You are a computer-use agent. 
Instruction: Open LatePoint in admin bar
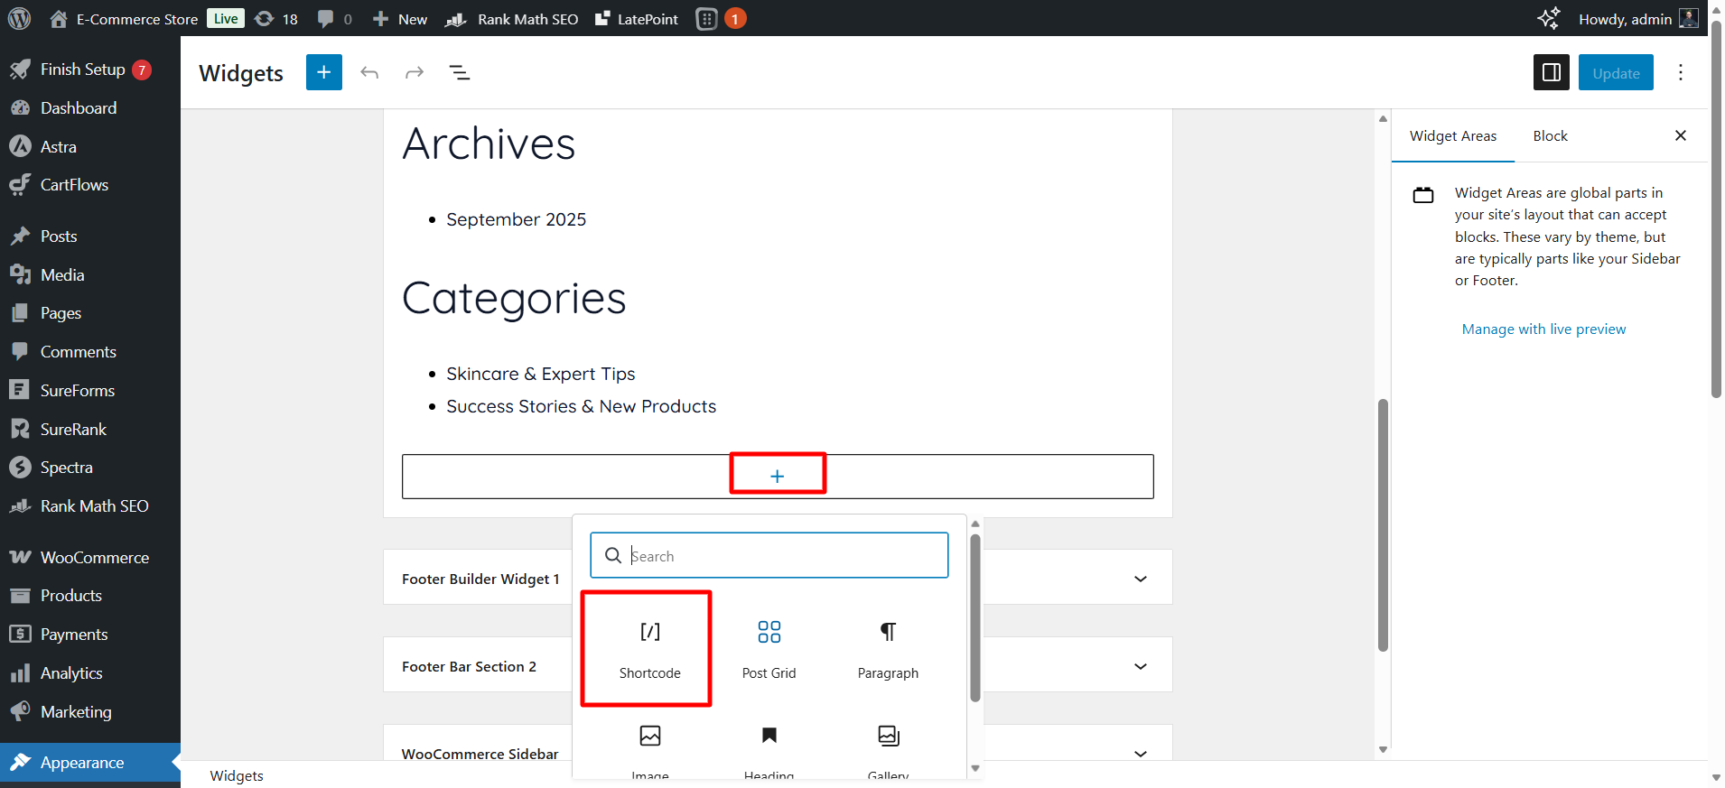637,19
